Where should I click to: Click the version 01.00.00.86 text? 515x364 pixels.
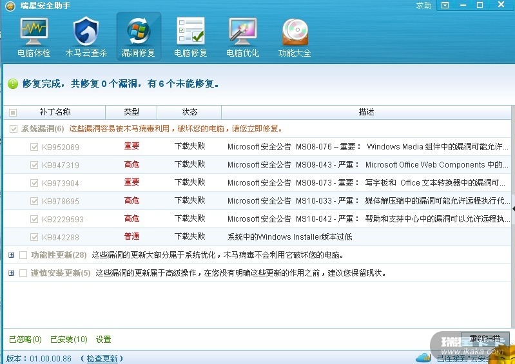pyautogui.click(x=50, y=358)
